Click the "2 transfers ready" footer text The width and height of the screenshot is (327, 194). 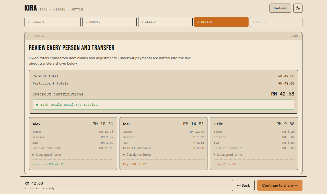tap(40, 188)
